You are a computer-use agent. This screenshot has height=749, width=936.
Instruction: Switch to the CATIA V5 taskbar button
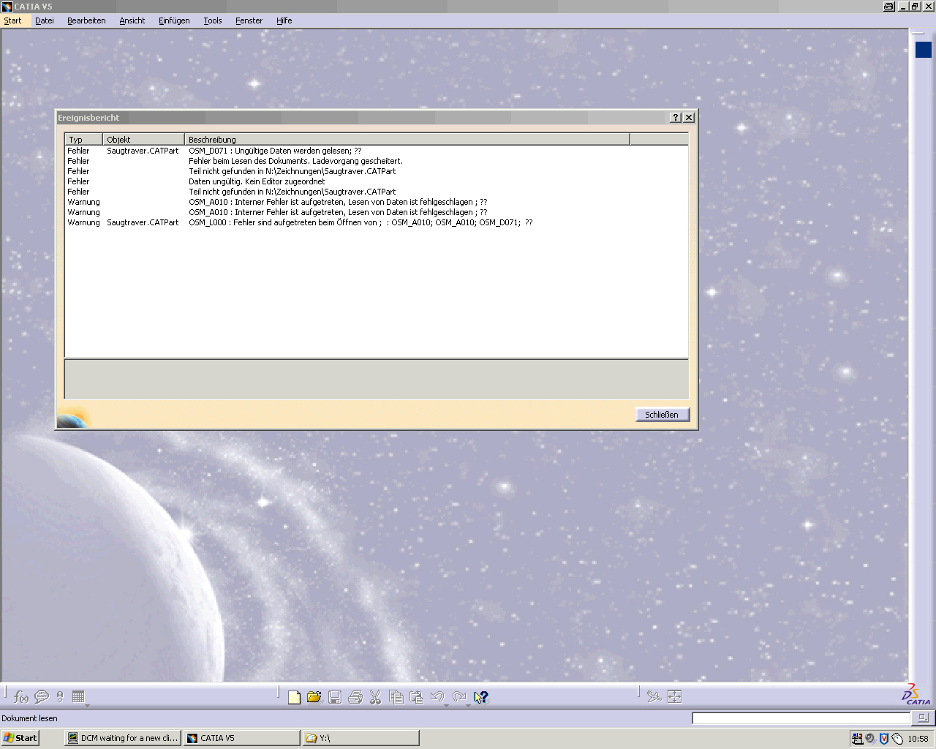(x=241, y=738)
